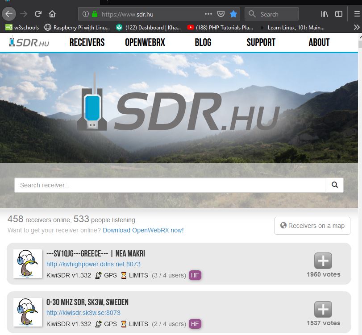Open Receivers on a map button

point(312,226)
